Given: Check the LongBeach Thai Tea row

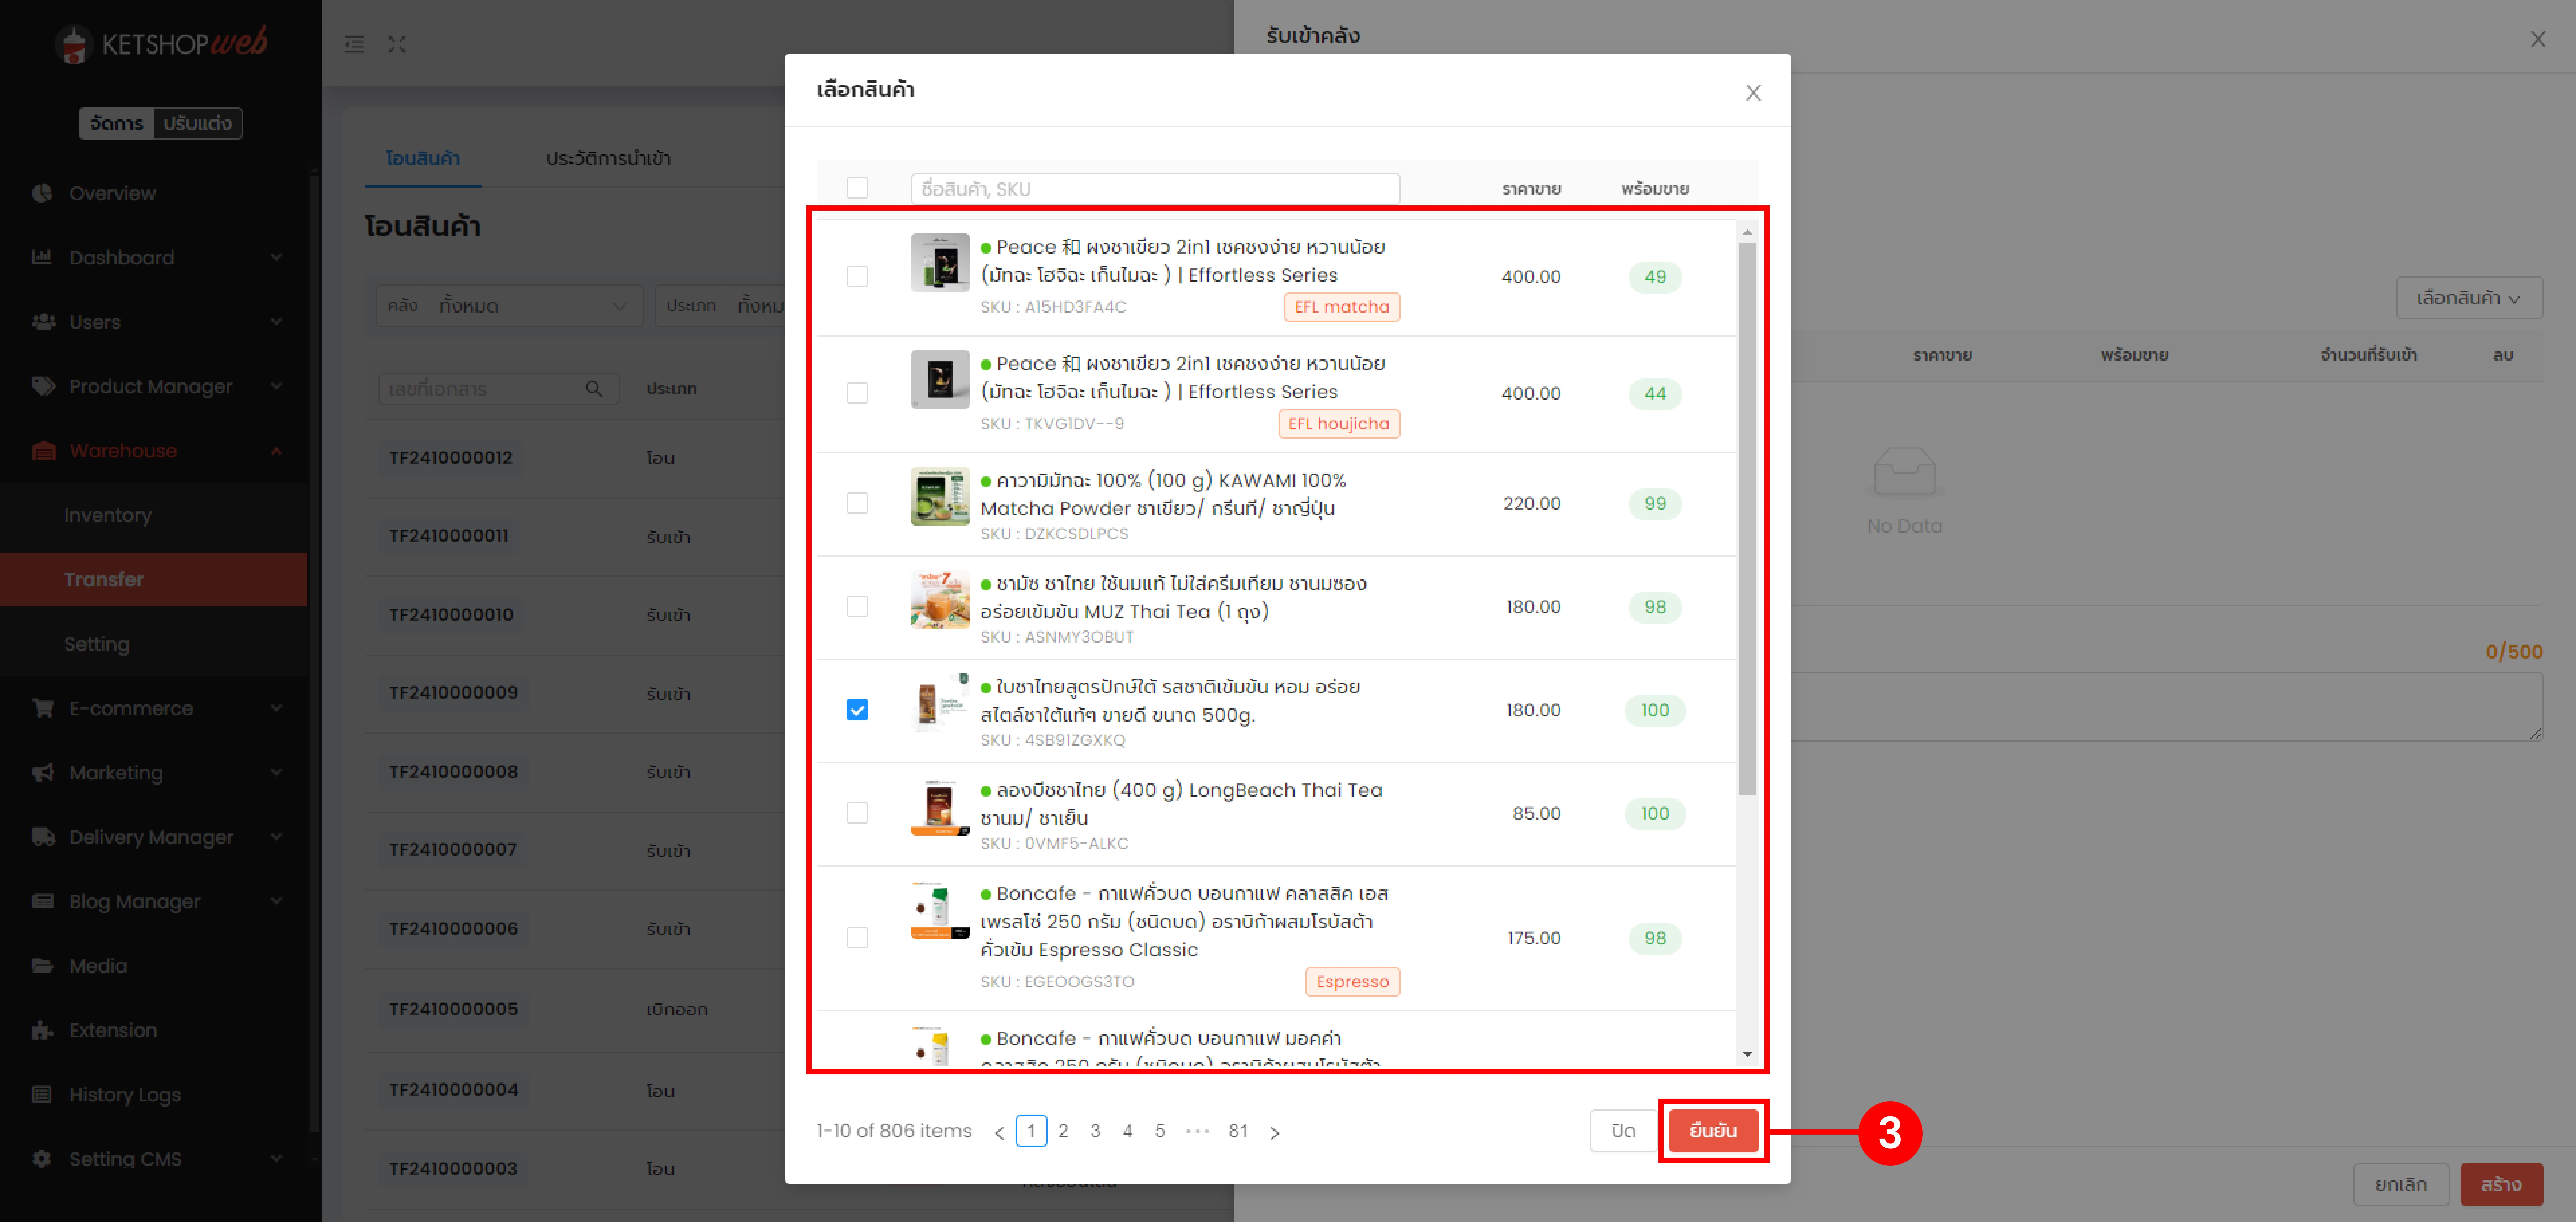Looking at the screenshot, I should pos(857,813).
